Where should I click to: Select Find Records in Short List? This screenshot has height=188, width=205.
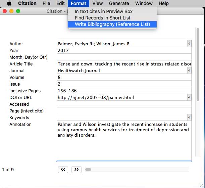tap(102, 18)
